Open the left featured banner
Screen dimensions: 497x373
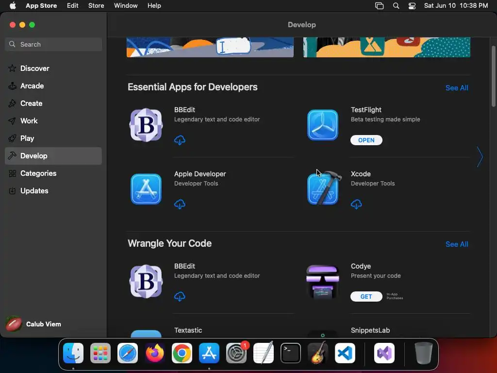[x=210, y=47]
